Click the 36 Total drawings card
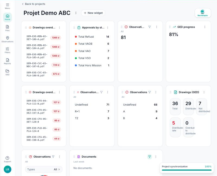The height and width of the screenshot is (176, 217). tap(175, 107)
